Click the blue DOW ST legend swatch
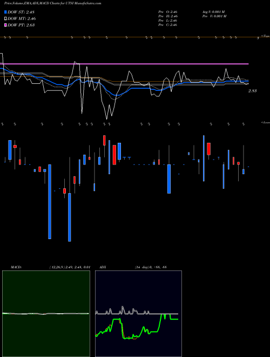This screenshot has width=270, height=357. point(5,12)
